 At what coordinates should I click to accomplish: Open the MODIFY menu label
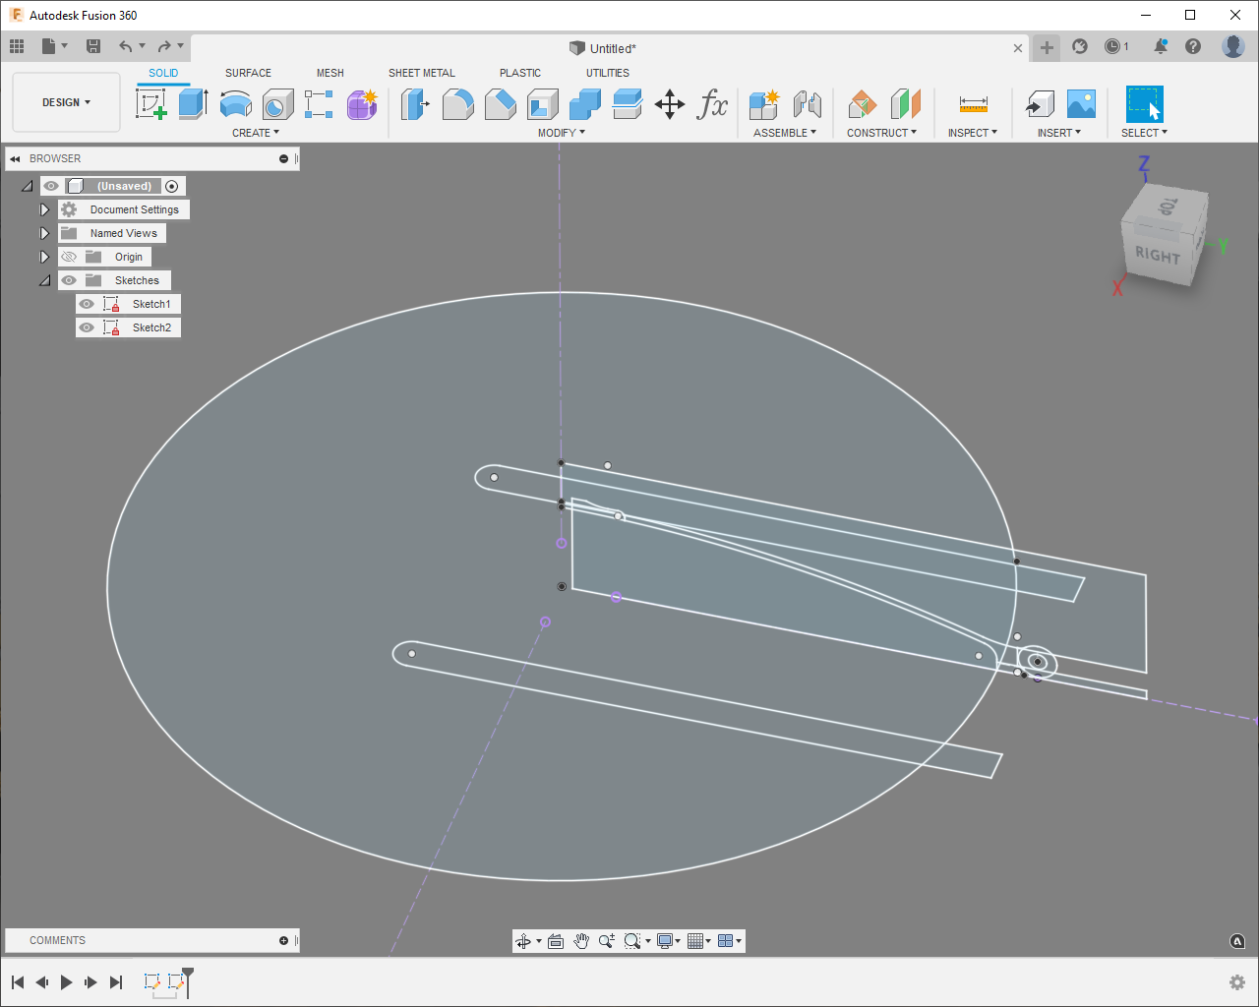[561, 133]
